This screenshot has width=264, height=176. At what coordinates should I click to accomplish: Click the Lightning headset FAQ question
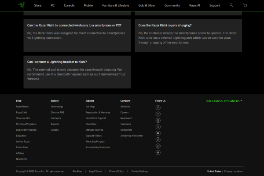coord(57,62)
